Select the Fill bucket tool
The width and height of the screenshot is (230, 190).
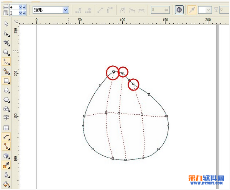(x=6, y=184)
